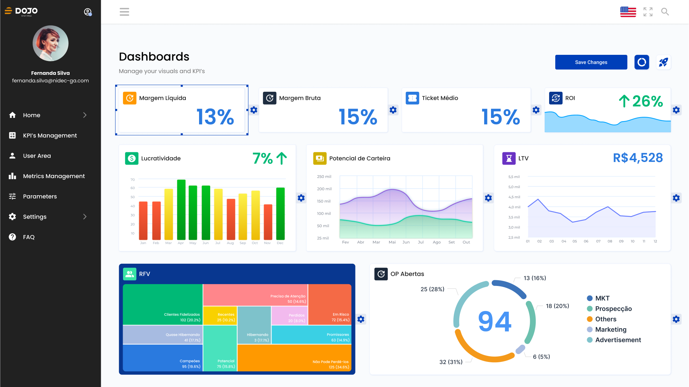Click the 94 total in OP Abertas donut
Viewport: 689px width, 387px height.
495,321
